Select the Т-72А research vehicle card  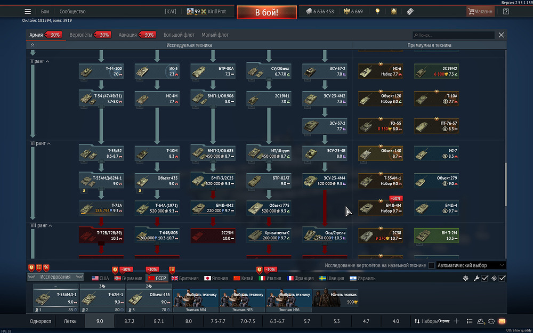[101, 208]
